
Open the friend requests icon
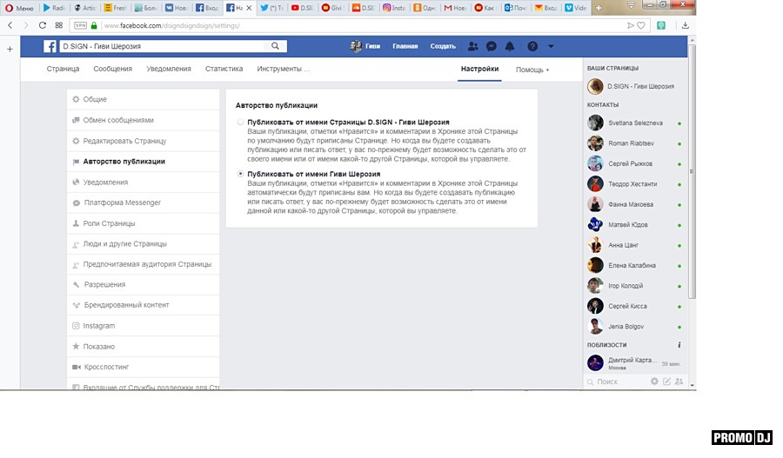pos(472,46)
